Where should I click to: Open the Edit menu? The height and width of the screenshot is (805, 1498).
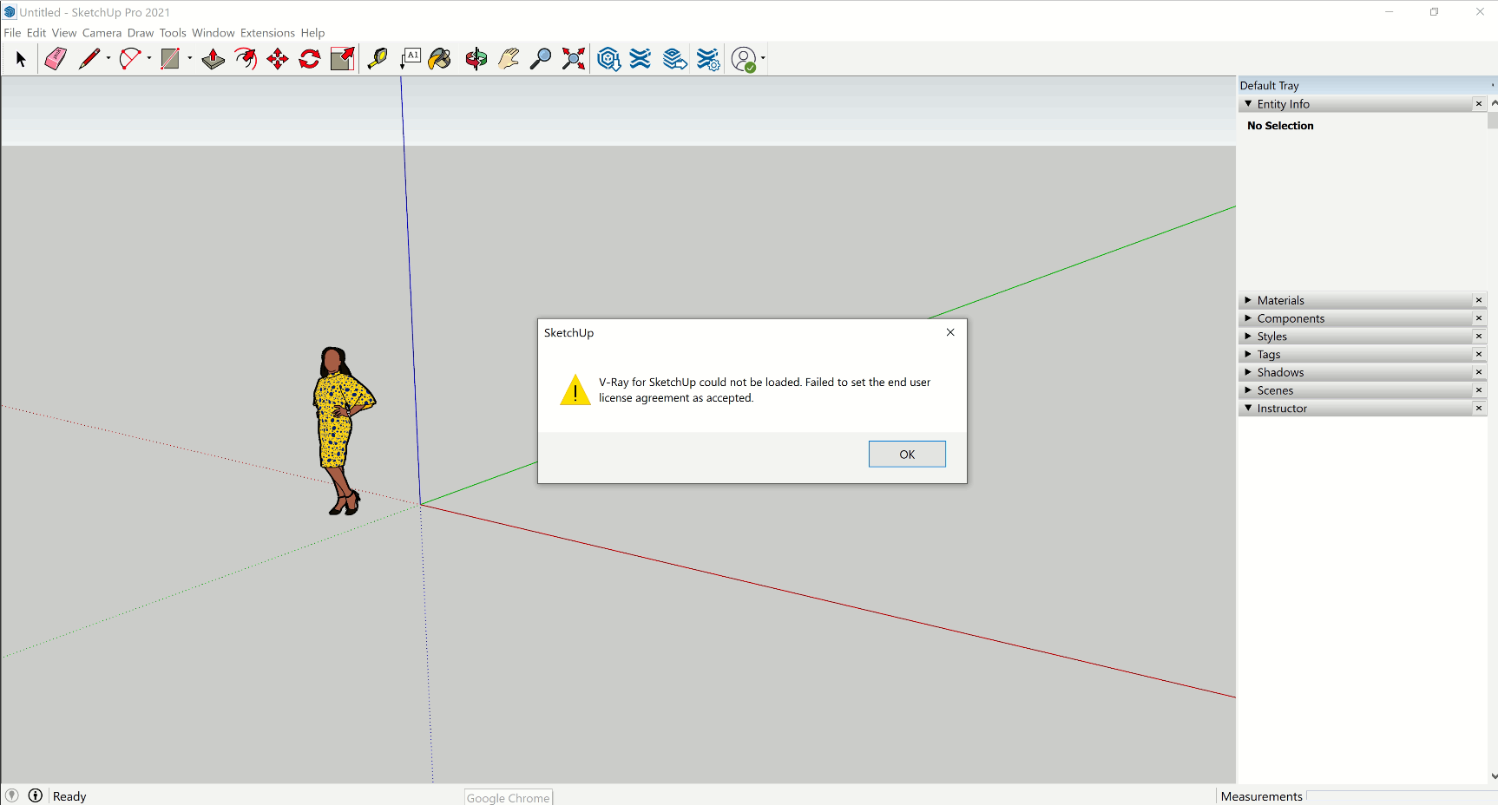[36, 33]
